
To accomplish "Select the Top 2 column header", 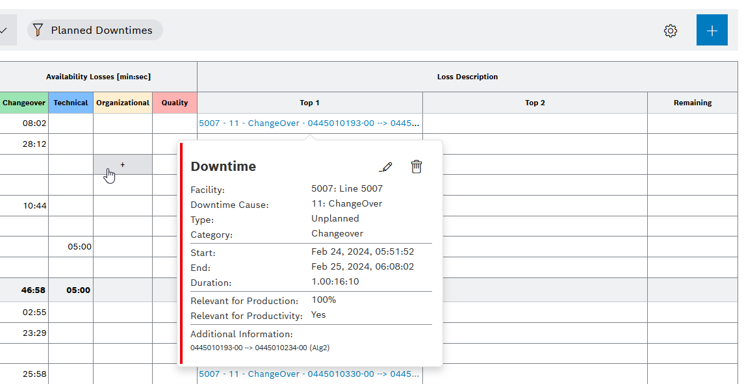I will 534,102.
